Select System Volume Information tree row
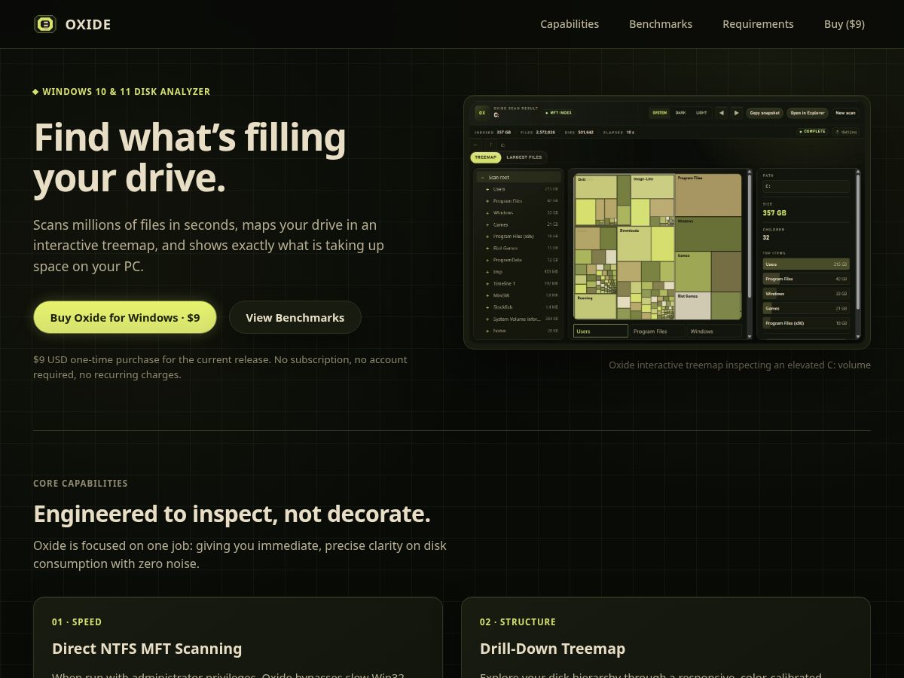This screenshot has width=904, height=678. [518, 319]
